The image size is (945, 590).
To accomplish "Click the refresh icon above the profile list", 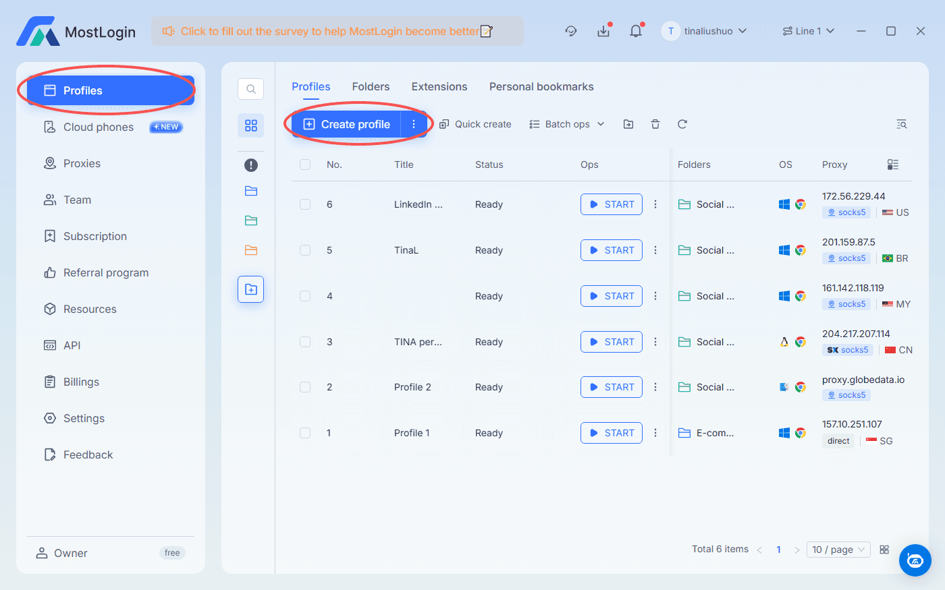I will pyautogui.click(x=682, y=124).
